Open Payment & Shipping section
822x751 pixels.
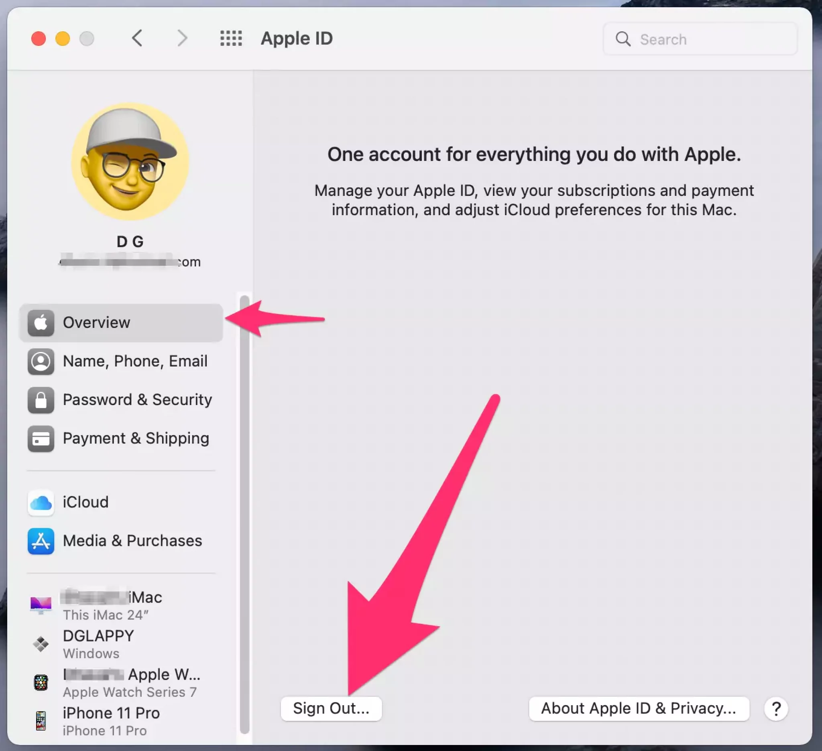pos(121,439)
